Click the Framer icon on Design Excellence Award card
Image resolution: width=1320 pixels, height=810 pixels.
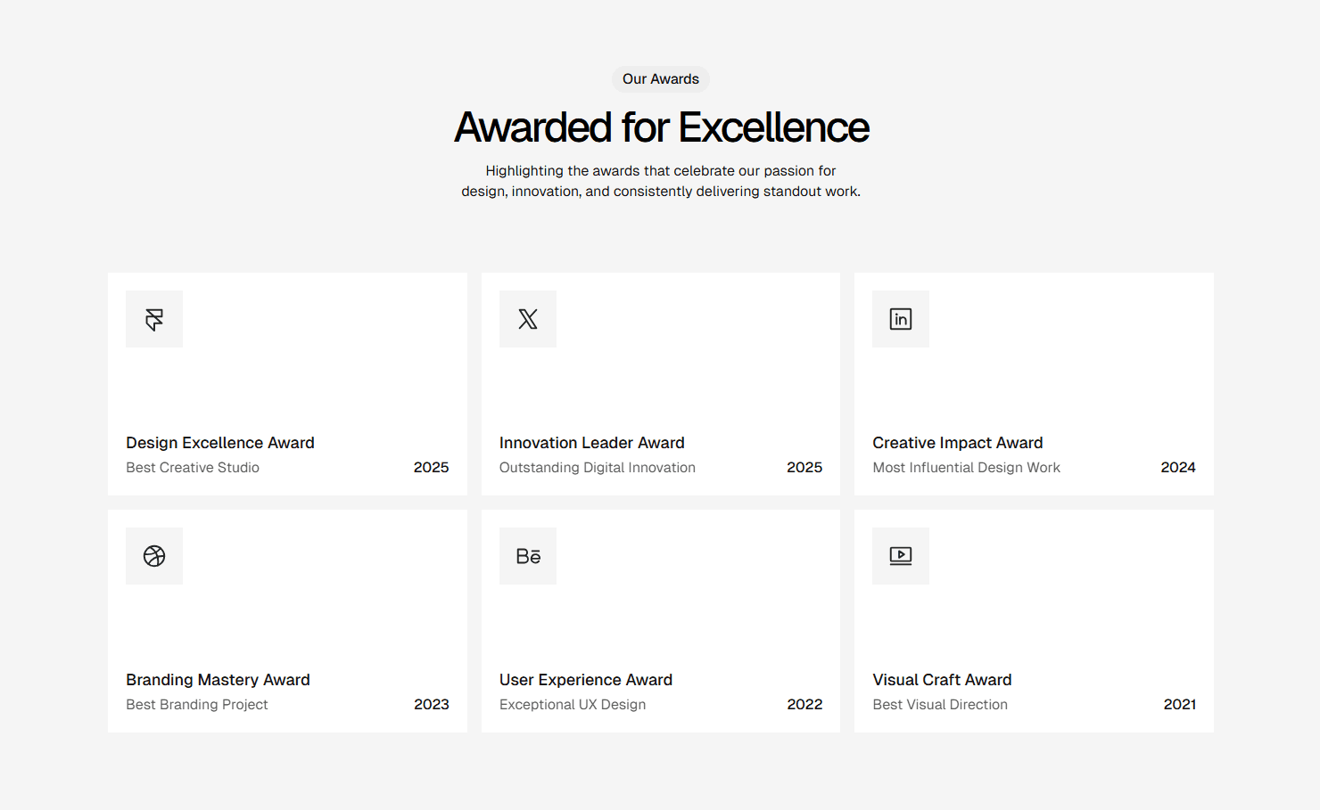(x=153, y=318)
